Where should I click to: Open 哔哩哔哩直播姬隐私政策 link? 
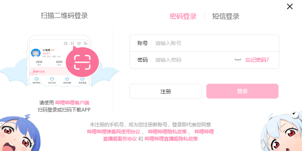tap(171, 139)
